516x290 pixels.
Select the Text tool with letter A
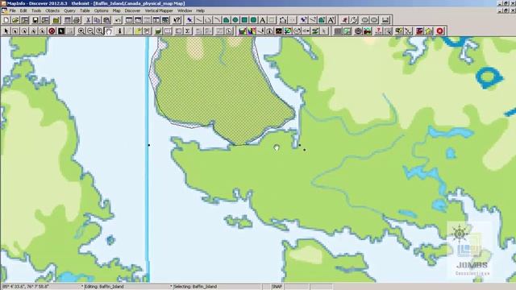262,20
